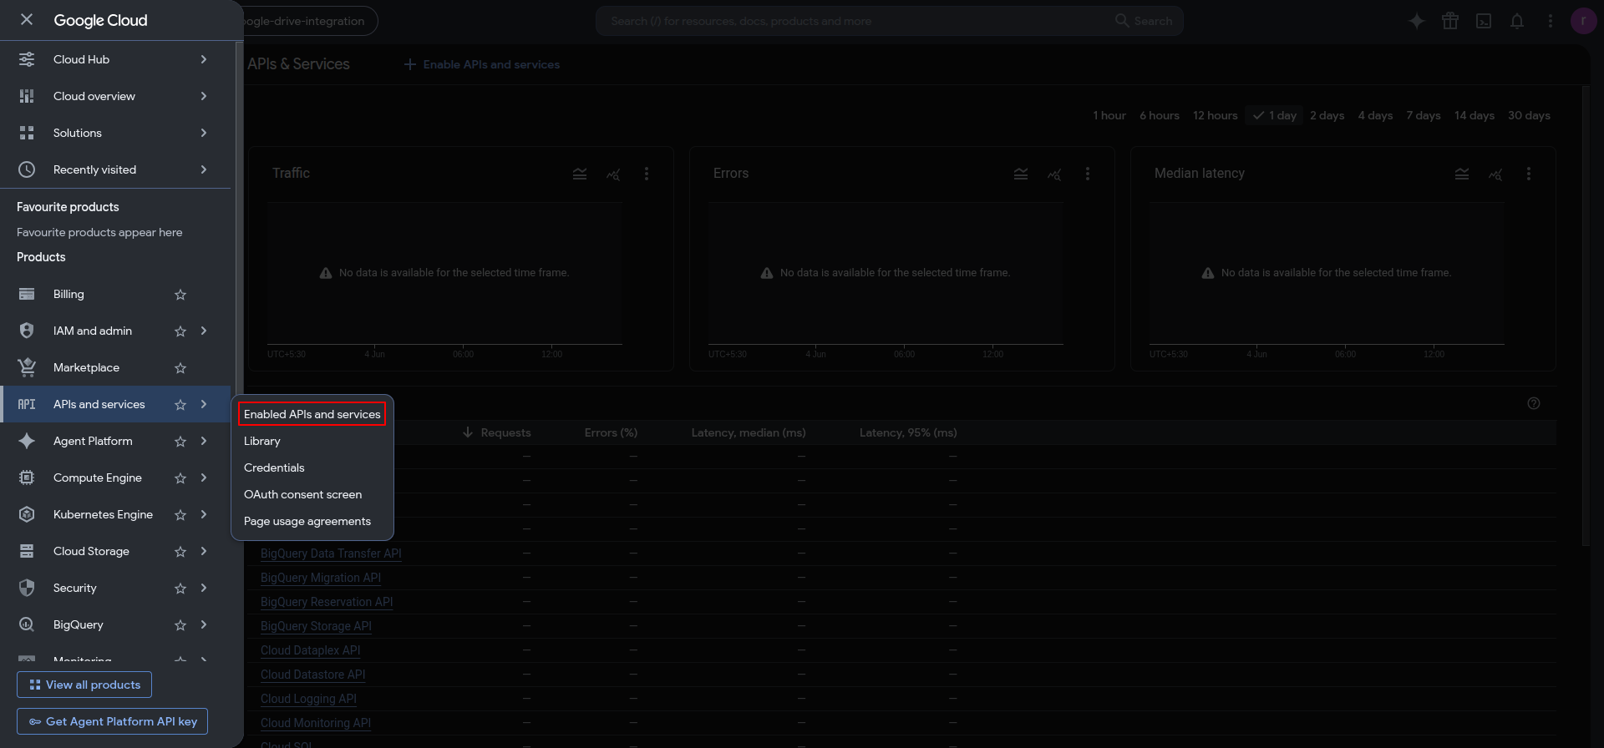
Task: Click the Security shield icon
Action: (27, 588)
